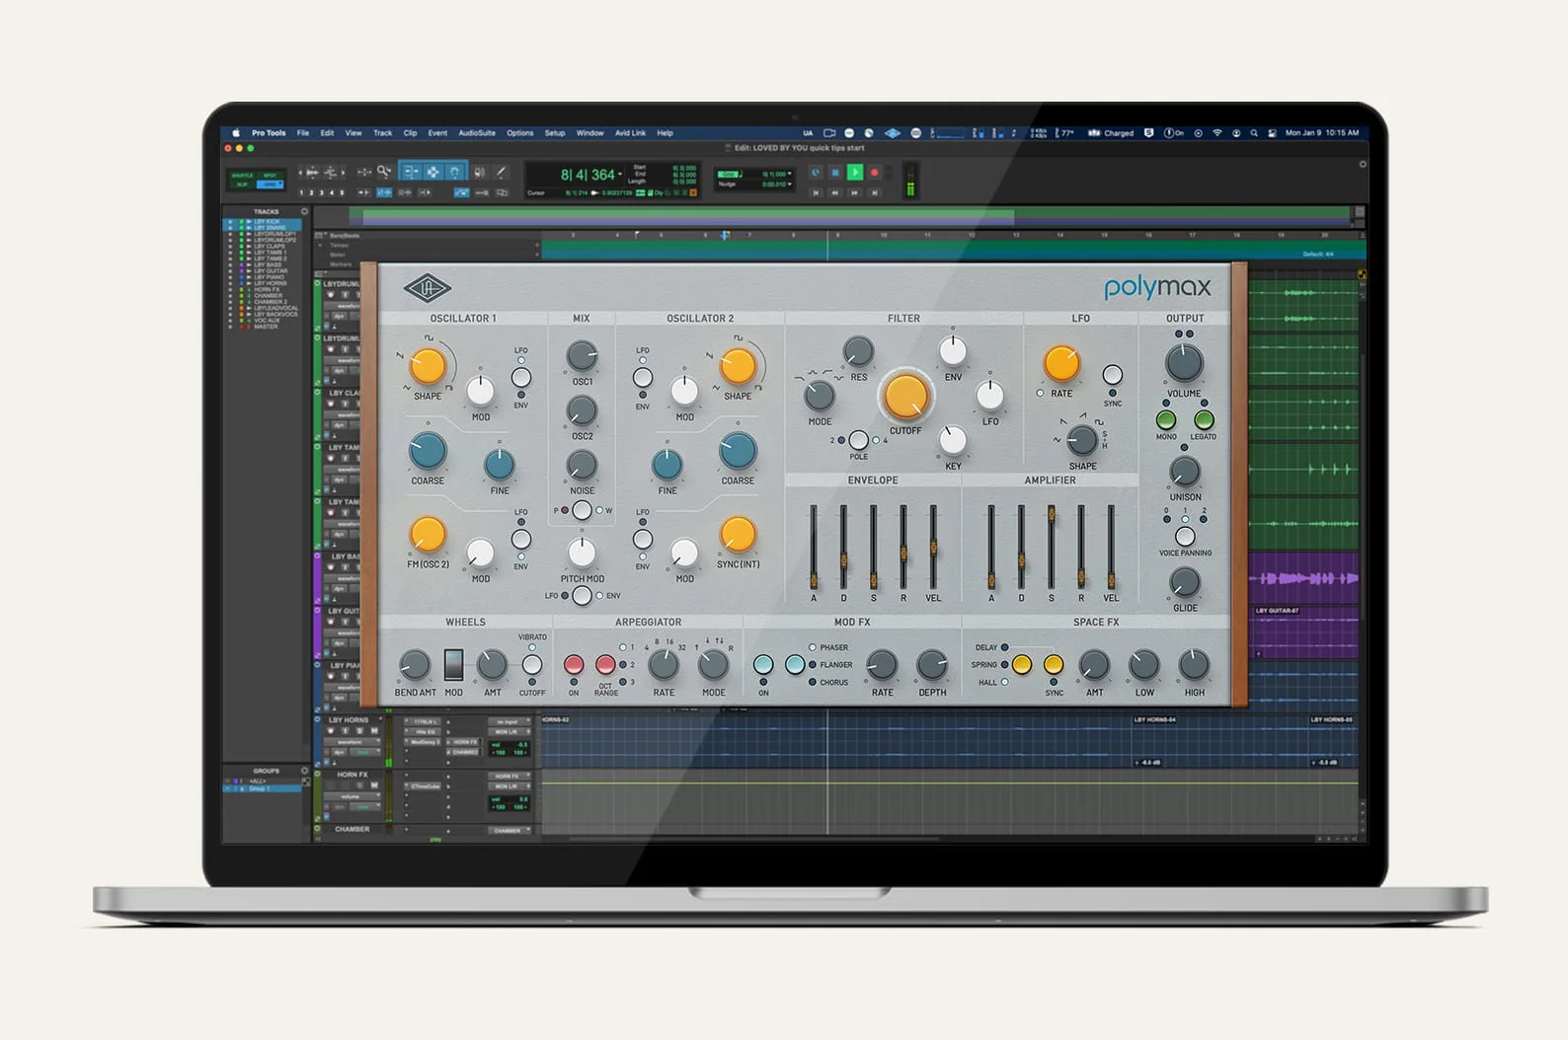Image resolution: width=1568 pixels, height=1040 pixels.
Task: Open the Grid value dropdown arrow
Action: coord(791,174)
